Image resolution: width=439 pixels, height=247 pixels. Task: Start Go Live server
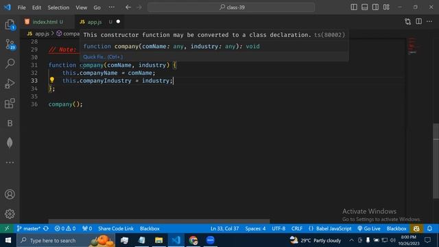(369, 228)
